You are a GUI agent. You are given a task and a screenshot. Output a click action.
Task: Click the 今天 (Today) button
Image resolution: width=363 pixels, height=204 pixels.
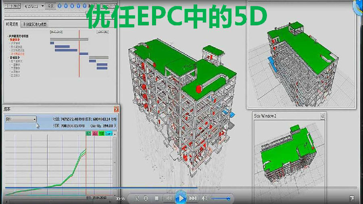click(x=50, y=6)
